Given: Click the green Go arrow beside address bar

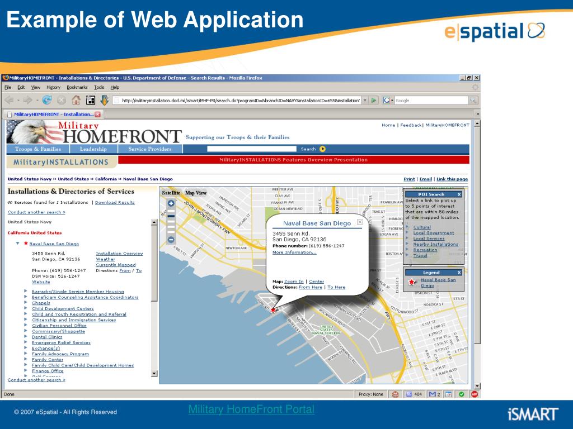Looking at the screenshot, I should click(374, 101).
